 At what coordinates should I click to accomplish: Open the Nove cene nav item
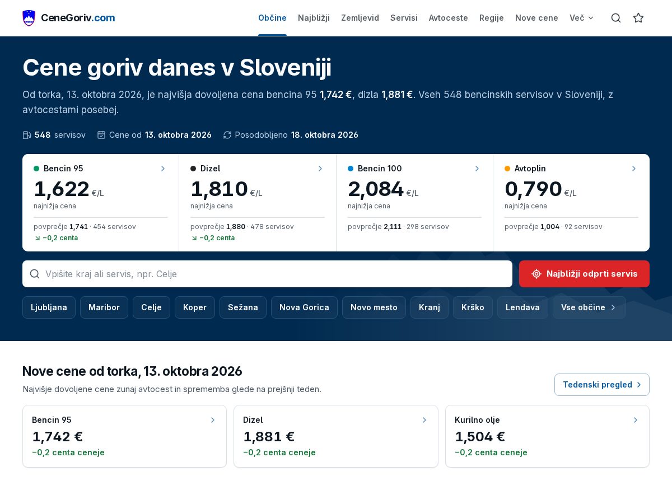(x=536, y=18)
